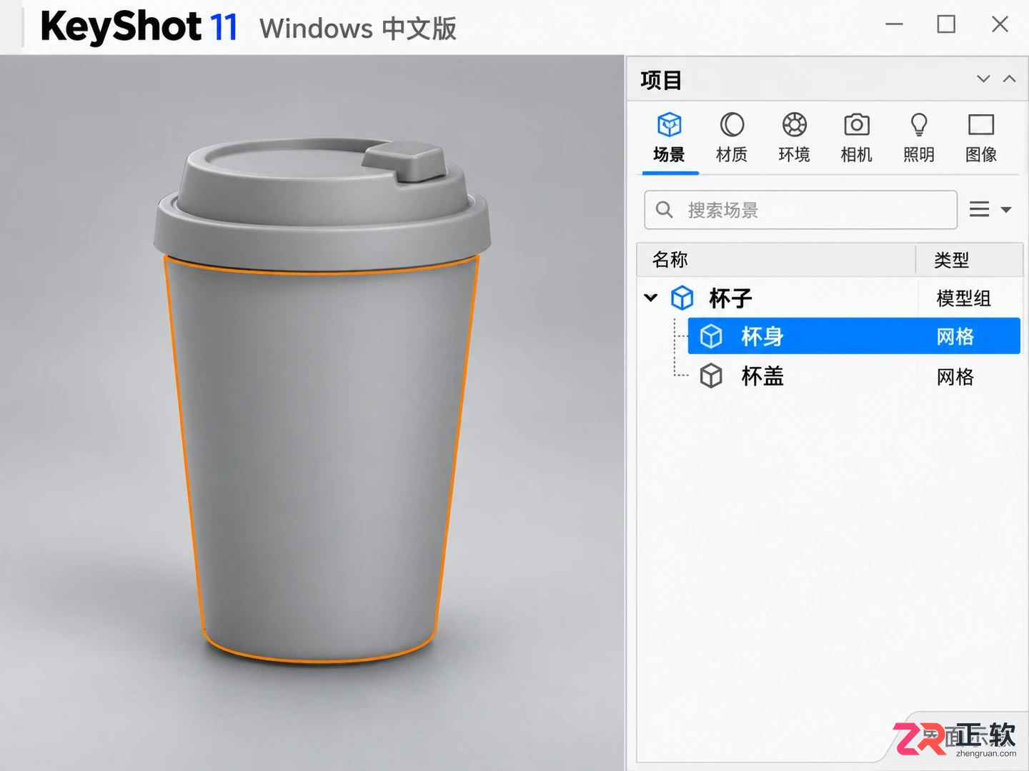The height and width of the screenshot is (771, 1029).
Task: Click the mesh icon of 杯盖
Action: [x=711, y=376]
